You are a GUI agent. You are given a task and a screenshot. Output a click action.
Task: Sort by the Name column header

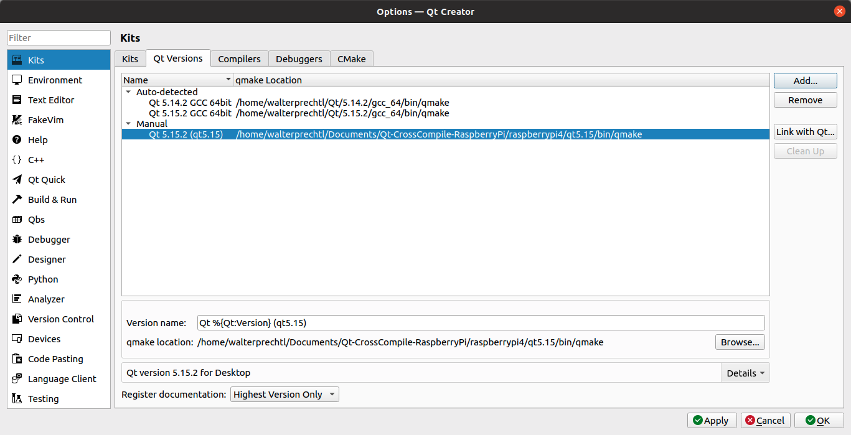[177, 80]
